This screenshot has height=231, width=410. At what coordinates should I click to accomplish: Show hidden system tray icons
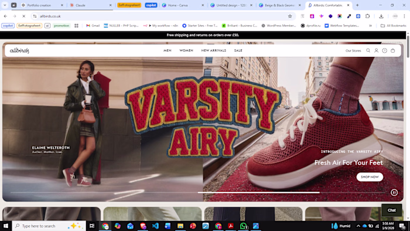(358, 226)
